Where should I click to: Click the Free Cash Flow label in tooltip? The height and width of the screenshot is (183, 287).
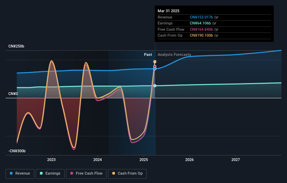click(171, 29)
